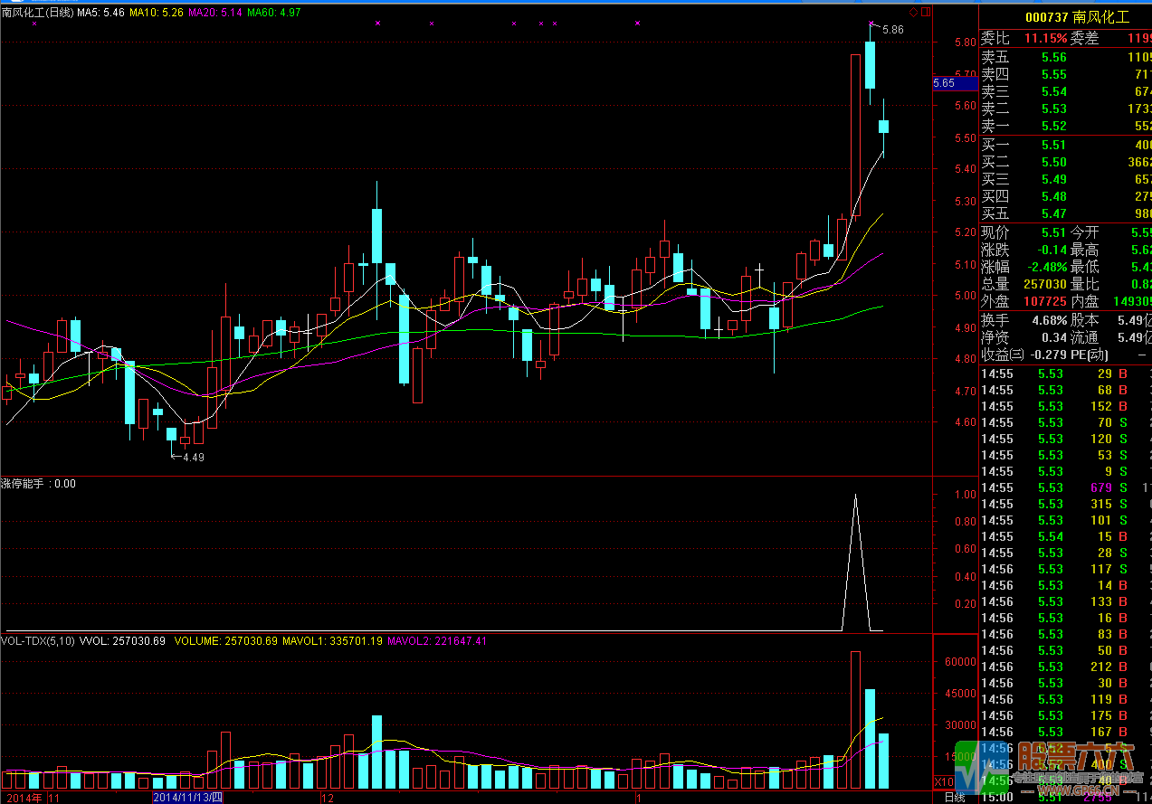Click the red diamond icon above the chart
The width and height of the screenshot is (1152, 804).
point(913,12)
